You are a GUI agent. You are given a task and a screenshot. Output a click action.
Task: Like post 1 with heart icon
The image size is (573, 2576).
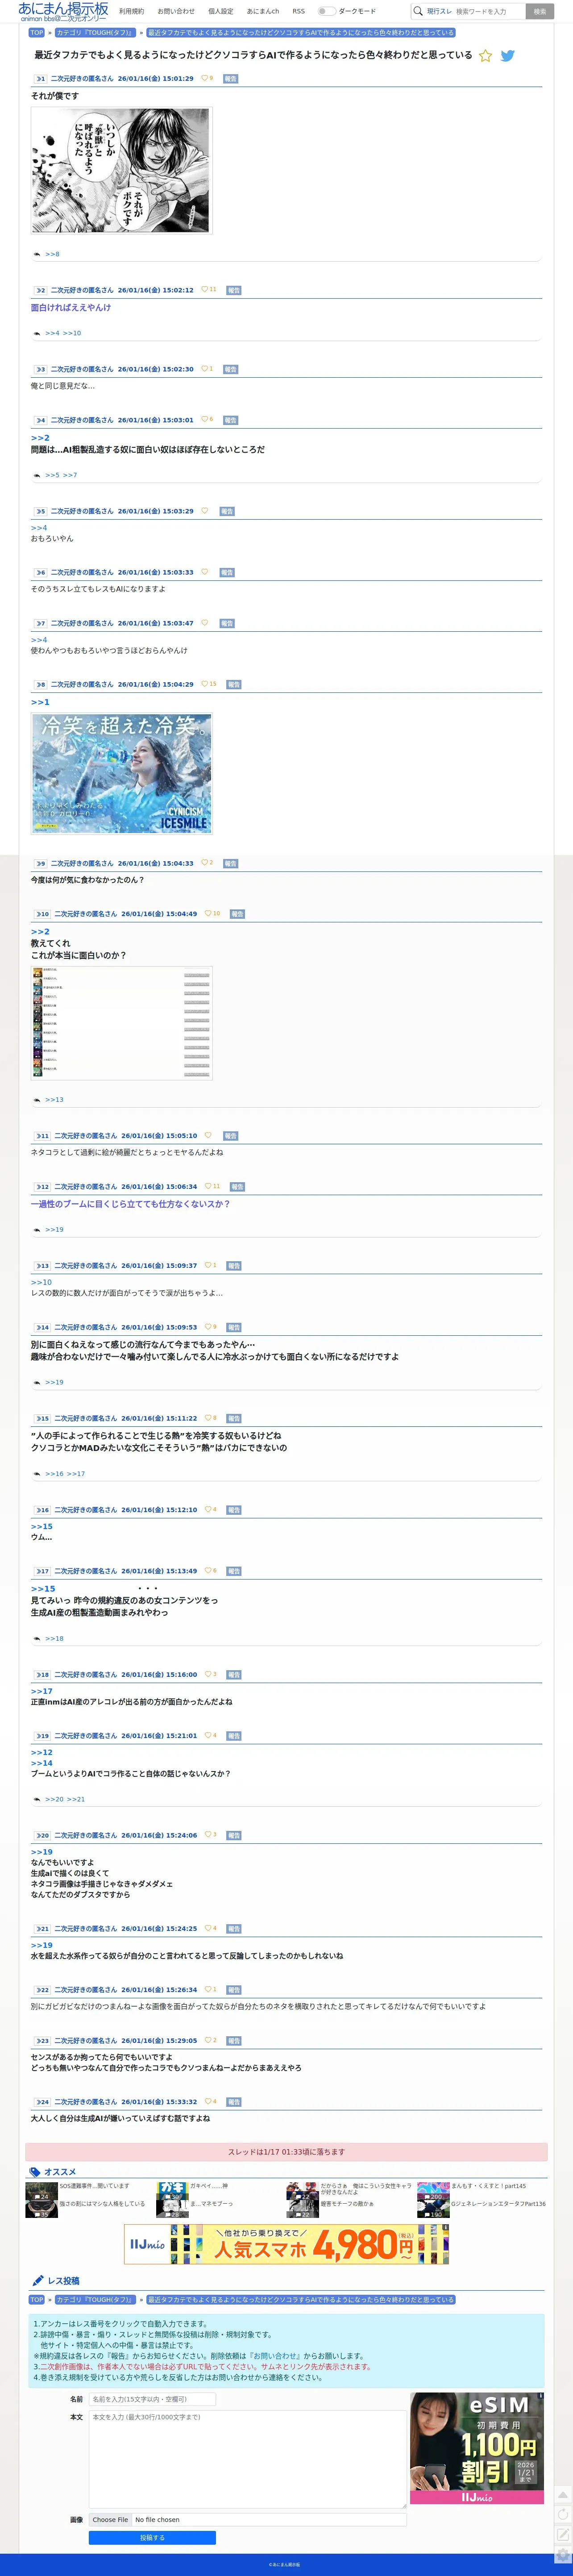coord(204,78)
